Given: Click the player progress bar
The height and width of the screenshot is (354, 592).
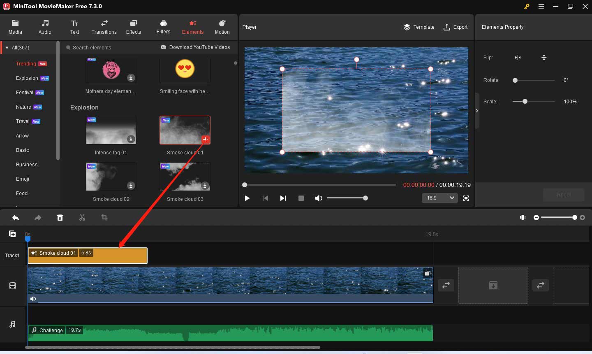Looking at the screenshot, I should pos(320,185).
